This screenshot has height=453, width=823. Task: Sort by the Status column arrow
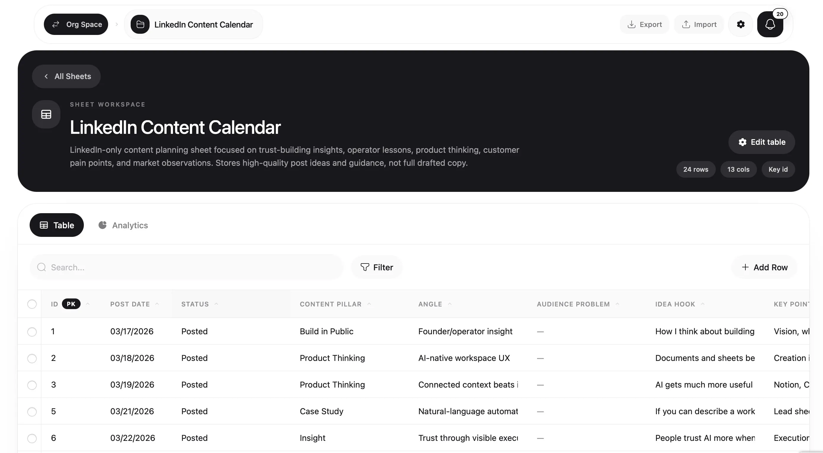click(216, 304)
